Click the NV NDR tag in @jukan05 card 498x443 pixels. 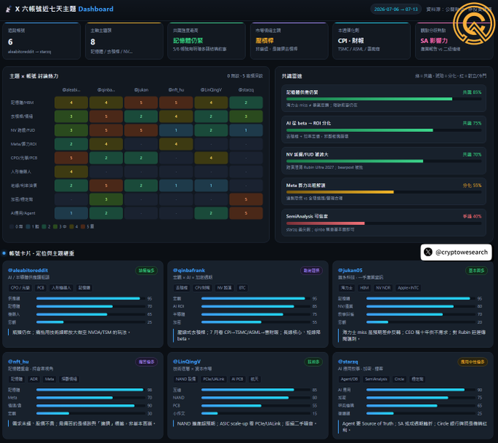[383, 288]
